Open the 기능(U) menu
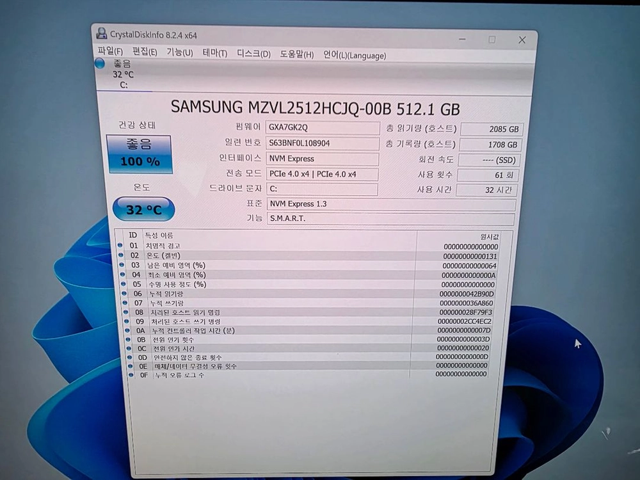Screen dimensions: 640x480 [180, 52]
